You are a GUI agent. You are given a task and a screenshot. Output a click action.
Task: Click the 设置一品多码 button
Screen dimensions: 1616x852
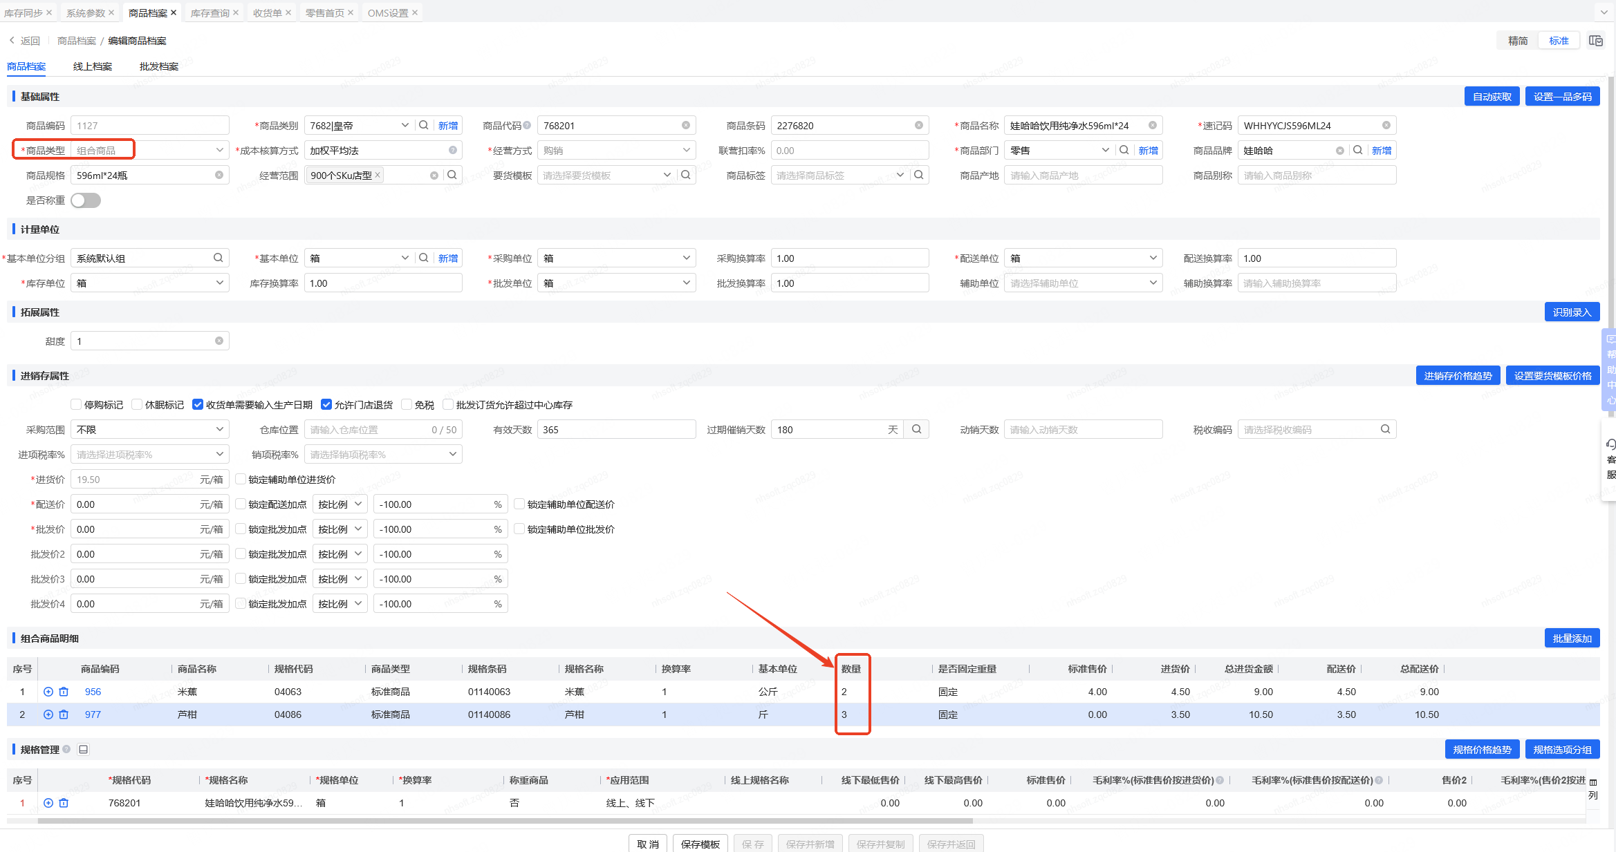(1563, 97)
